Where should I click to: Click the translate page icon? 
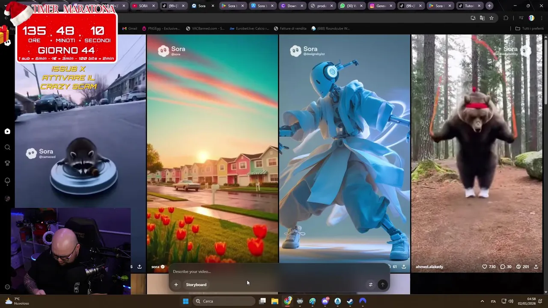[x=482, y=18]
